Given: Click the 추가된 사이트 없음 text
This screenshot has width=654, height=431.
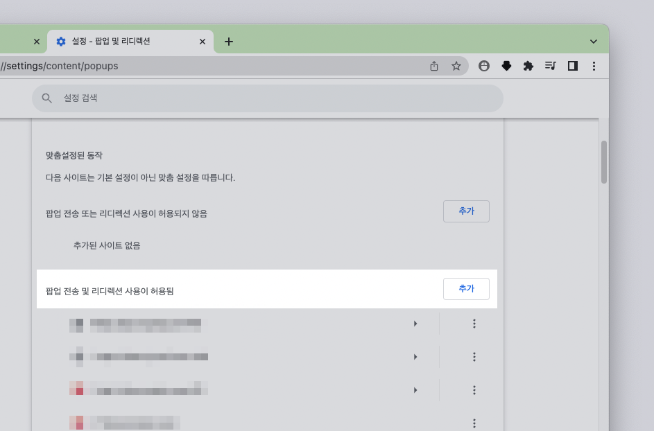Looking at the screenshot, I should (x=107, y=245).
